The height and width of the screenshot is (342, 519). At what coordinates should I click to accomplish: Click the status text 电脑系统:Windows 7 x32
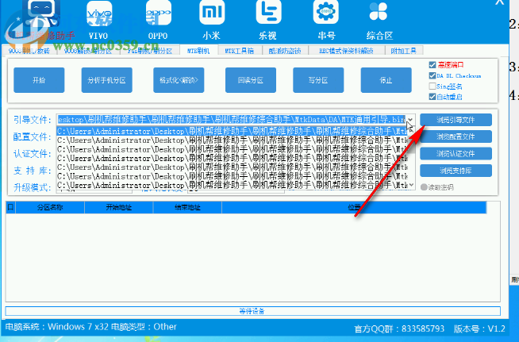(x=57, y=327)
